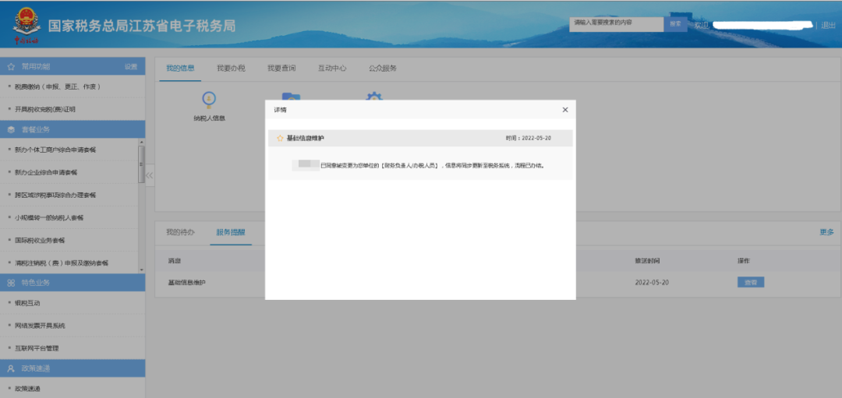Viewport: 842px width, 398px height.
Task: Open 银税互动 in sidebar
Action: click(27, 303)
